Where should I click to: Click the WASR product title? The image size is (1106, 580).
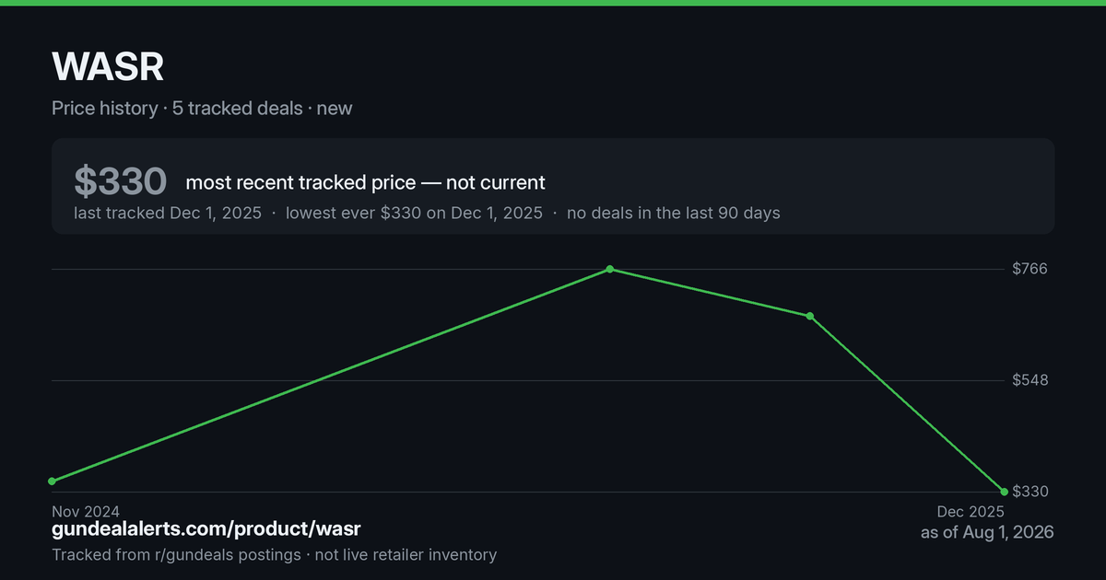pyautogui.click(x=108, y=68)
